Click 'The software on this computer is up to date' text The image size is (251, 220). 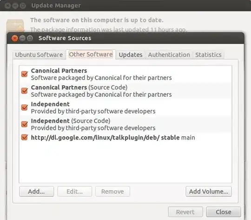point(97,20)
